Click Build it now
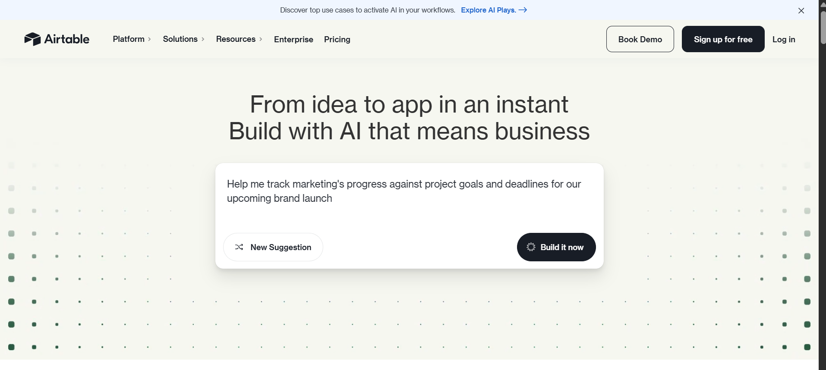Viewport: 826px width, 370px height. [x=556, y=247]
